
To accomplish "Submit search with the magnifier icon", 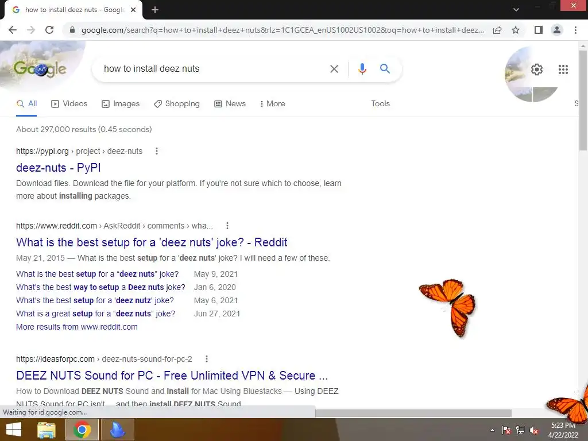I will tap(385, 69).
